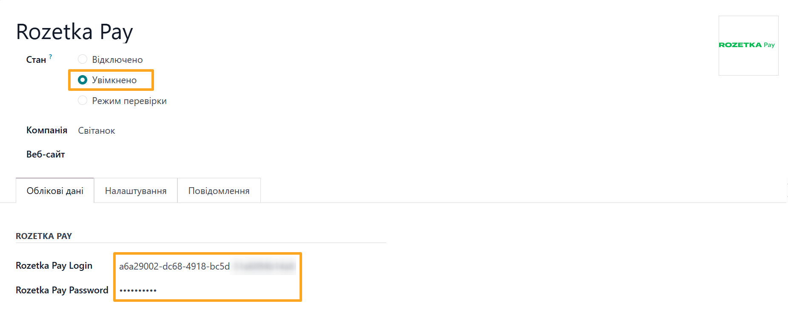Viewport: 788px width, 312px height.
Task: Open the Світанок company link
Action: [x=96, y=130]
